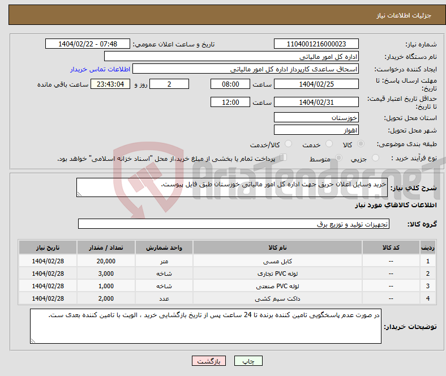Image resolution: width=446 pixels, height=376 pixels.
Task: Select the متوسط purchase type radio
Action: (338, 157)
